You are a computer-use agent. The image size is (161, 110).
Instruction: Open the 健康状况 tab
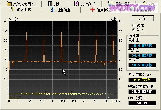pos(100,10)
